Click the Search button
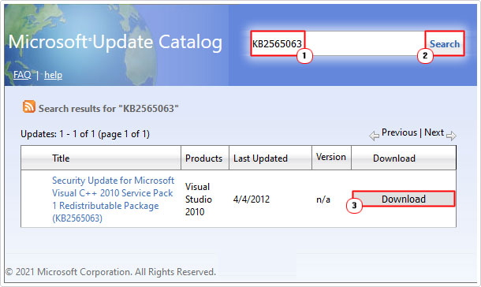The height and width of the screenshot is (287, 481). coord(445,43)
